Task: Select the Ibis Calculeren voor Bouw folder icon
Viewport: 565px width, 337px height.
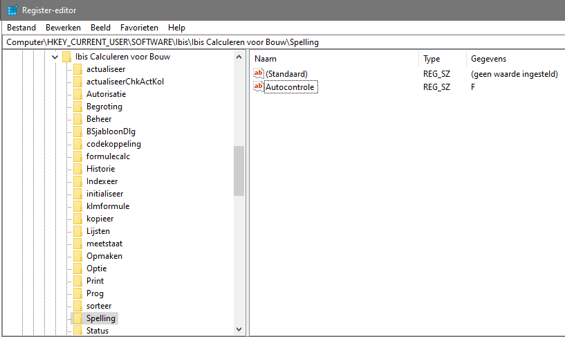Action: 66,57
